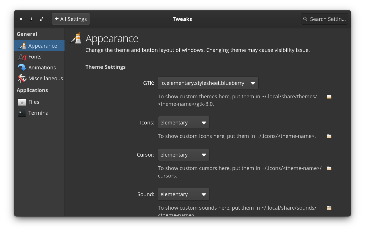This screenshot has width=365, height=234.
Task: Expand the GTK theme dropdown
Action: (x=208, y=83)
